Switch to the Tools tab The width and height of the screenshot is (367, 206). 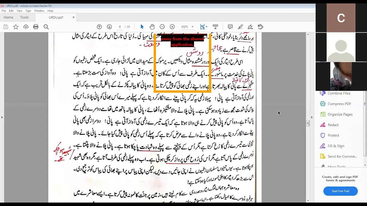click(x=24, y=17)
